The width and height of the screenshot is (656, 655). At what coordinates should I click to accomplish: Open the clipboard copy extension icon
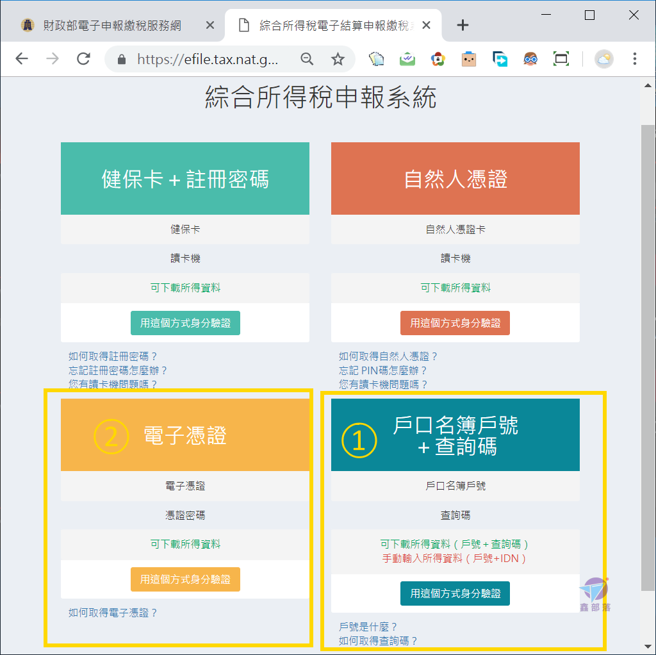(376, 58)
